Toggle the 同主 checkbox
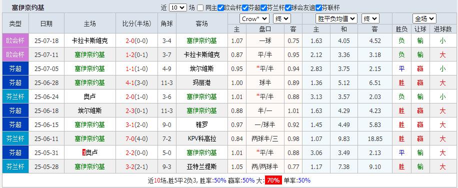 tap(200, 8)
